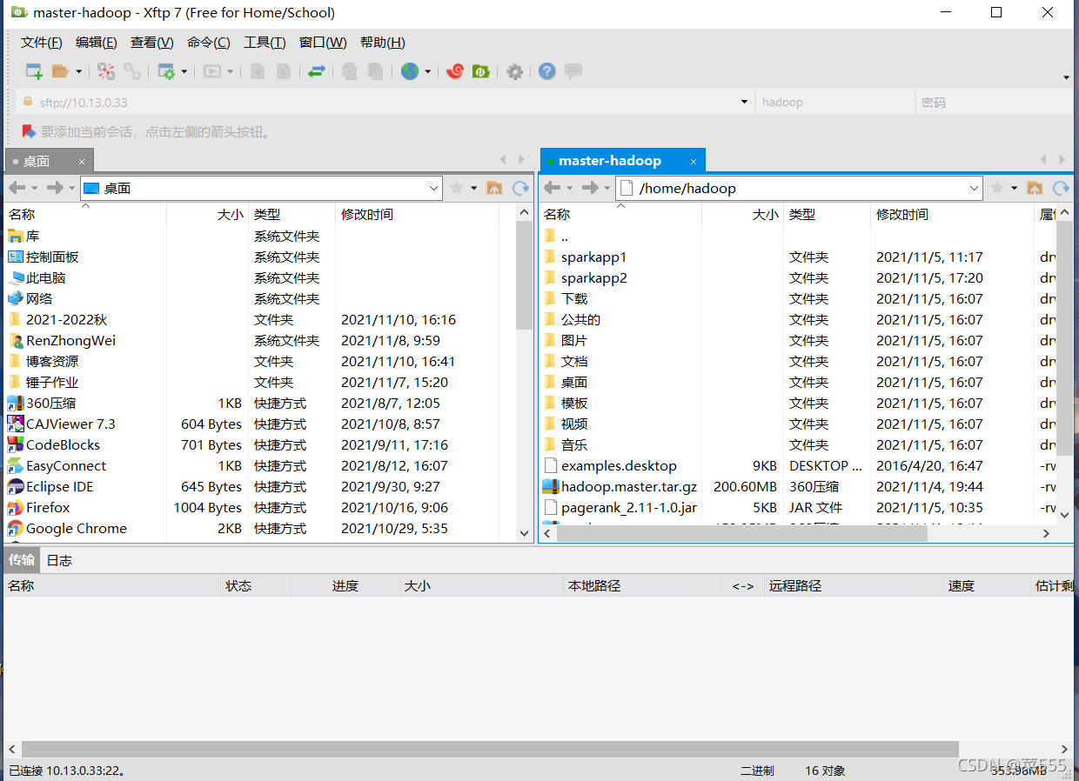Image resolution: width=1079 pixels, height=781 pixels.
Task: Click the feedback speech bubble icon
Action: click(573, 71)
